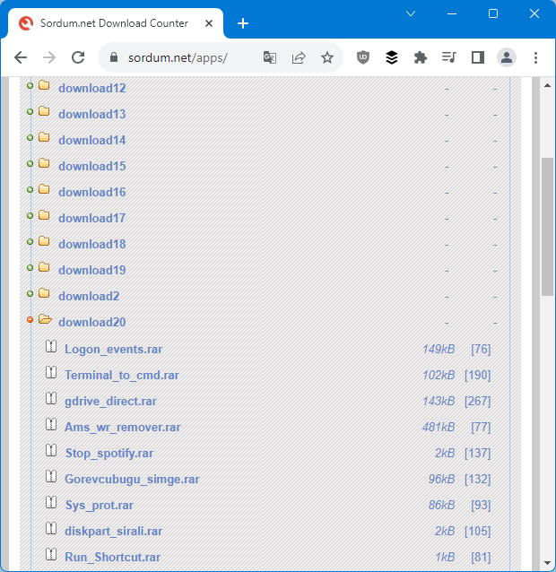Open the Extensions puzzle menu

click(421, 57)
